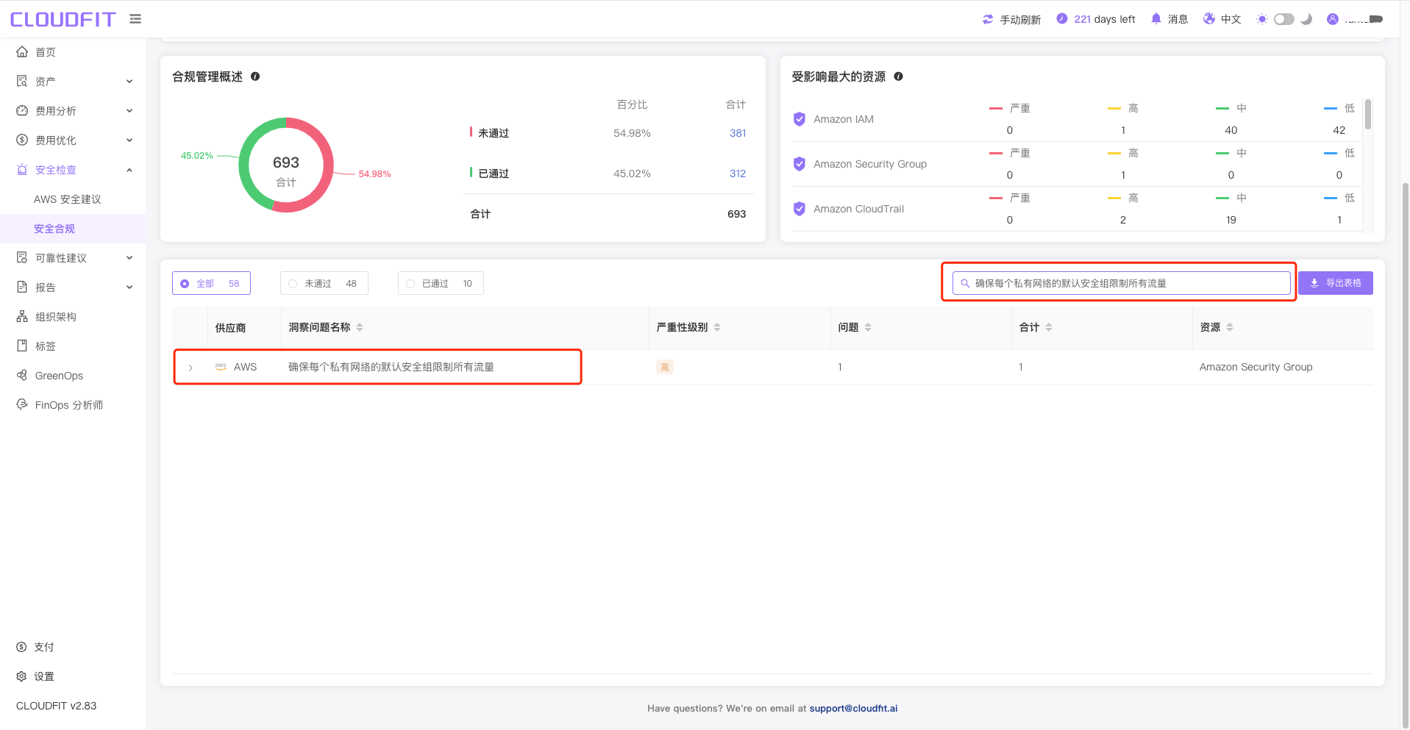The image size is (1410, 730).
Task: Expand the 可靠性建议 menu chevron
Action: click(x=129, y=258)
